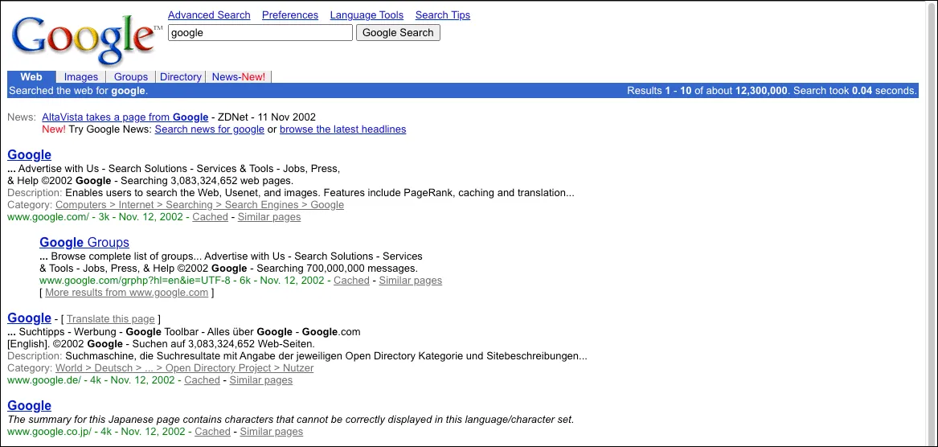Focus the search box containing 'google'

point(260,33)
